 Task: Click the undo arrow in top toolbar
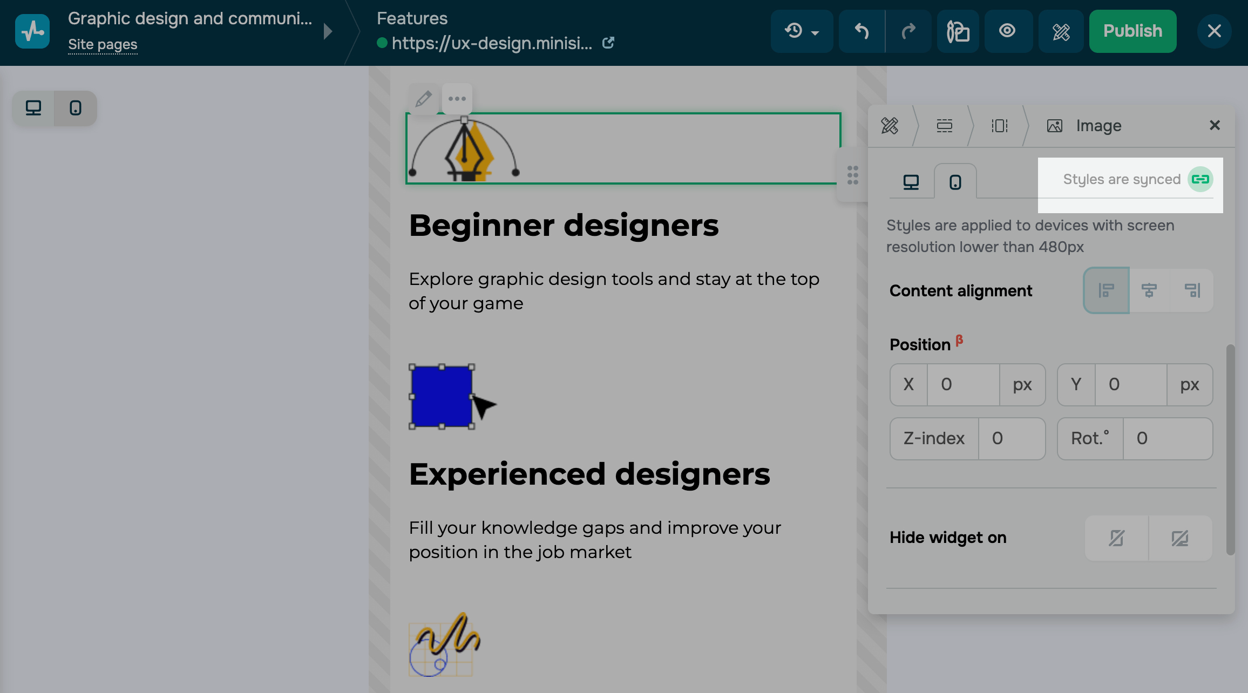coord(862,31)
